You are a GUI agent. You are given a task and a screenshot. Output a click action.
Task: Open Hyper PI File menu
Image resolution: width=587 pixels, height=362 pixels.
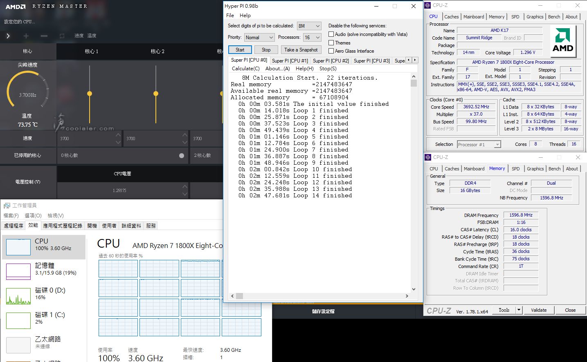click(x=230, y=16)
